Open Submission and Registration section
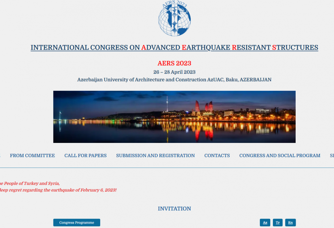 click(x=155, y=156)
